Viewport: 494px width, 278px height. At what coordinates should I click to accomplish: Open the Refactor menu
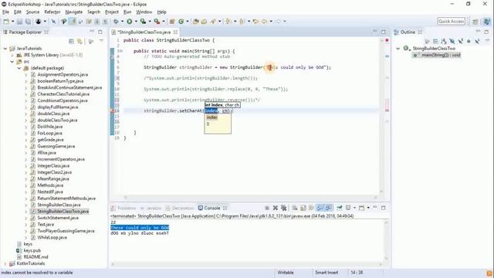[52, 12]
